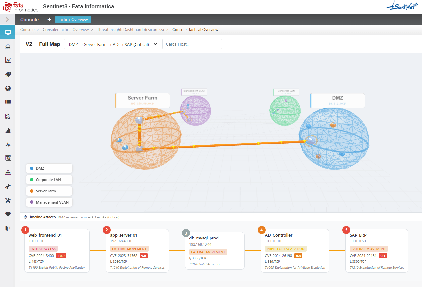The image size is (422, 287).
Task: Click timeline step marker 5
Action: [x=346, y=230]
